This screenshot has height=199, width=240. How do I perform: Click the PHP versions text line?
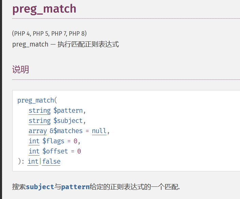[x=49, y=33]
